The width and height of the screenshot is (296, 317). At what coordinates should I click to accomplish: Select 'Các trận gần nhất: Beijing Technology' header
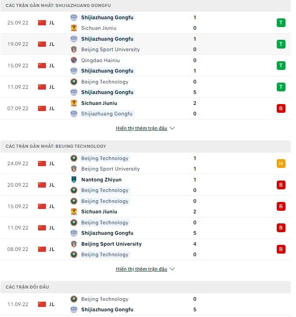click(x=56, y=146)
